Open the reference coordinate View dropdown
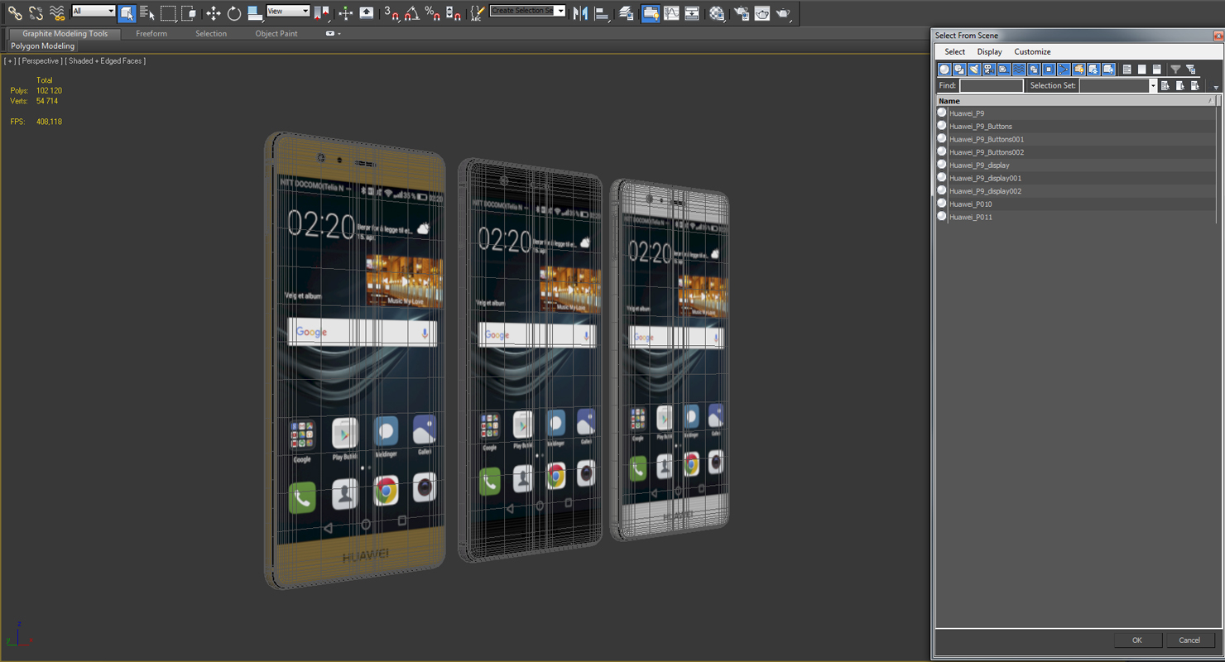Screen dimensions: 1225x662 click(x=288, y=11)
